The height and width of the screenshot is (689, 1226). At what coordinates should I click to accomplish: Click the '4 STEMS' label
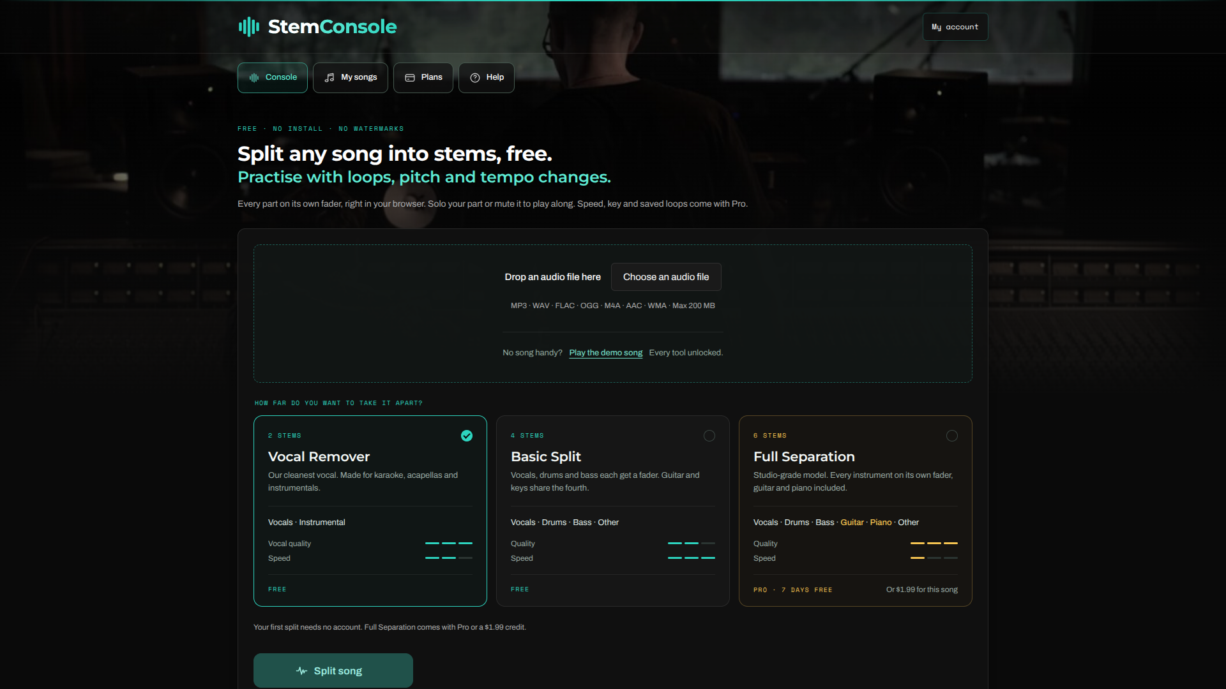527,436
